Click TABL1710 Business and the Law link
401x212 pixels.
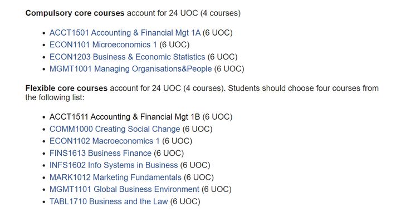[x=109, y=201]
